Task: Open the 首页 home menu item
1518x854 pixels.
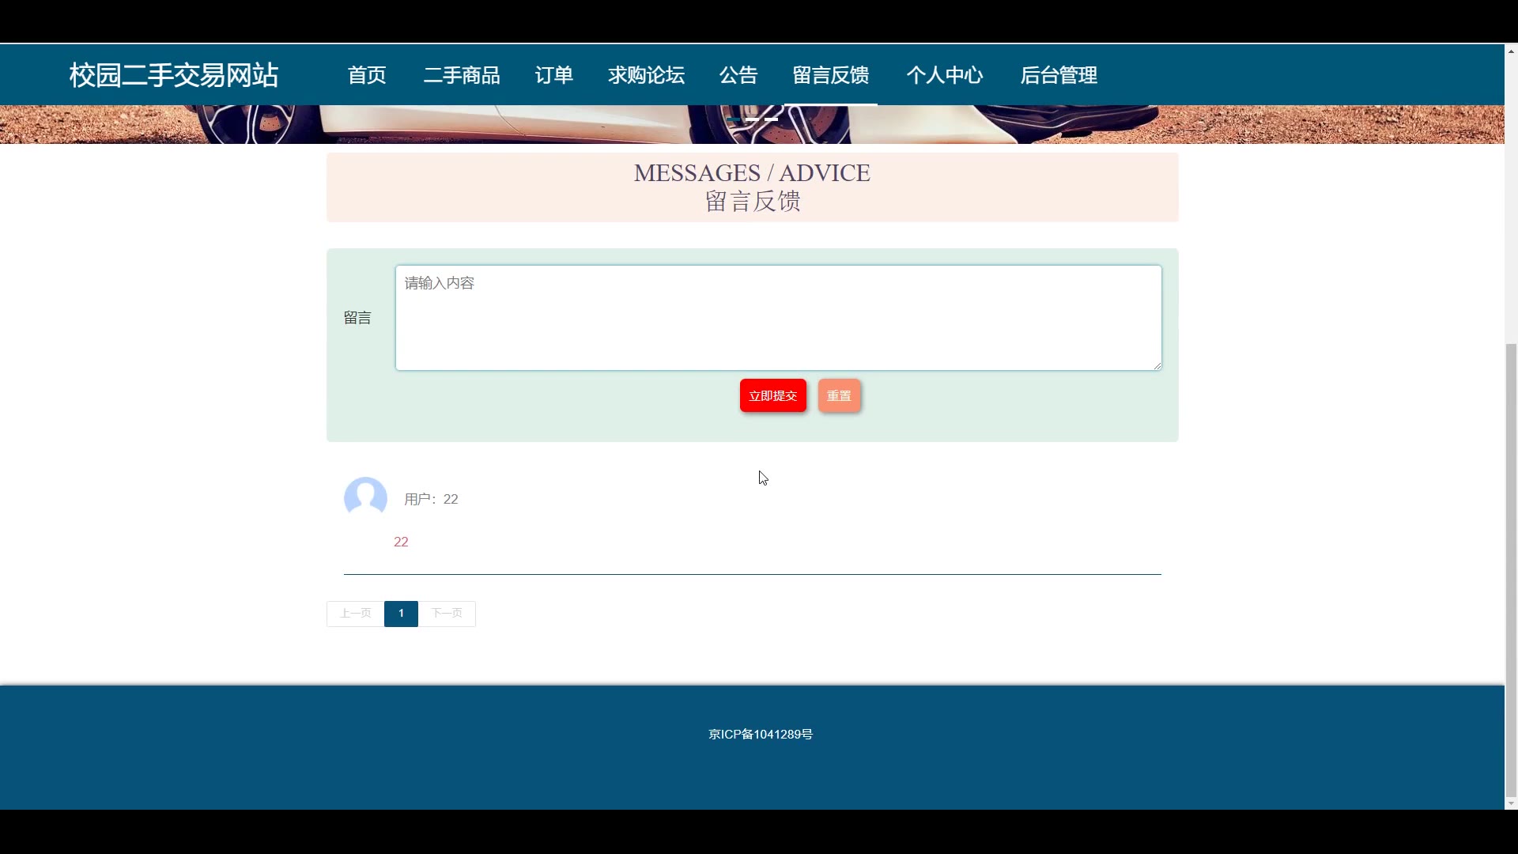Action: pyautogui.click(x=367, y=75)
